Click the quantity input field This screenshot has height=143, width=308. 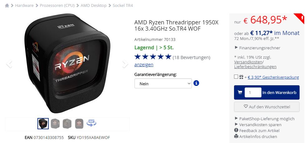tap(253, 92)
